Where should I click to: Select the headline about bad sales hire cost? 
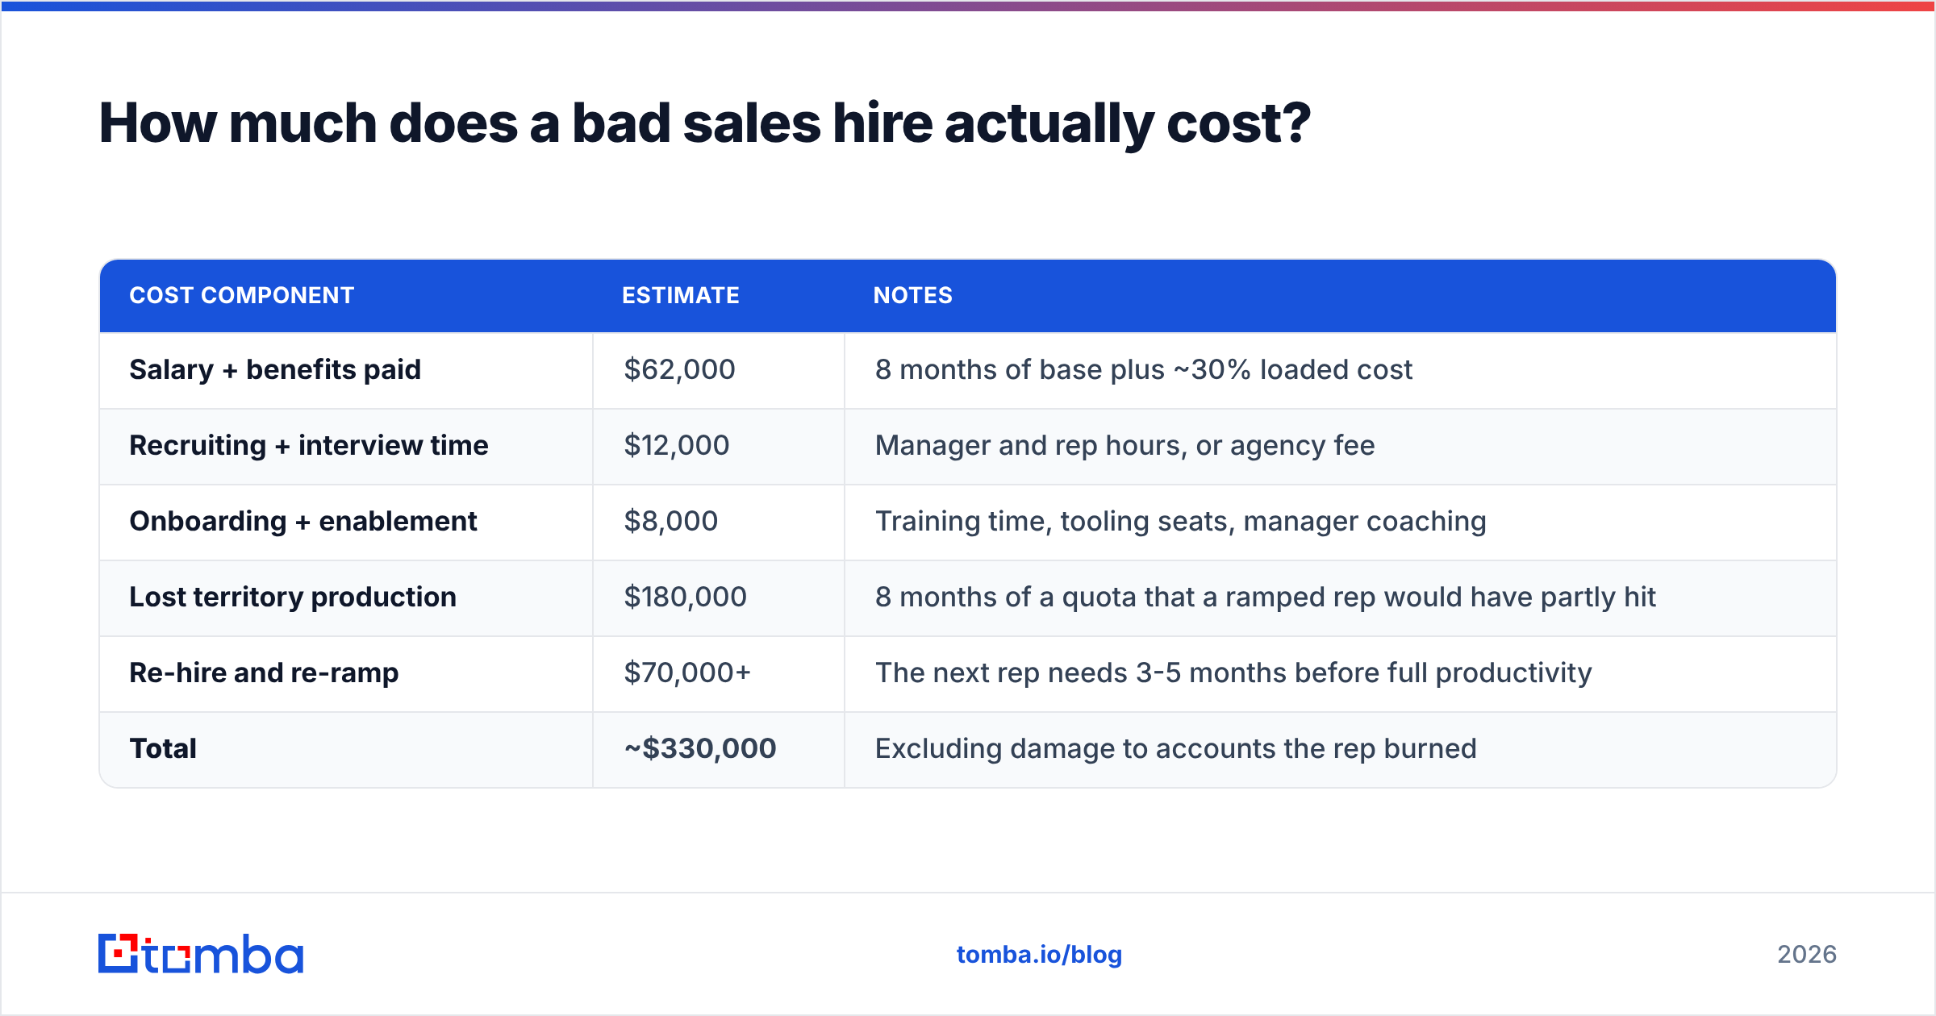[x=705, y=123]
